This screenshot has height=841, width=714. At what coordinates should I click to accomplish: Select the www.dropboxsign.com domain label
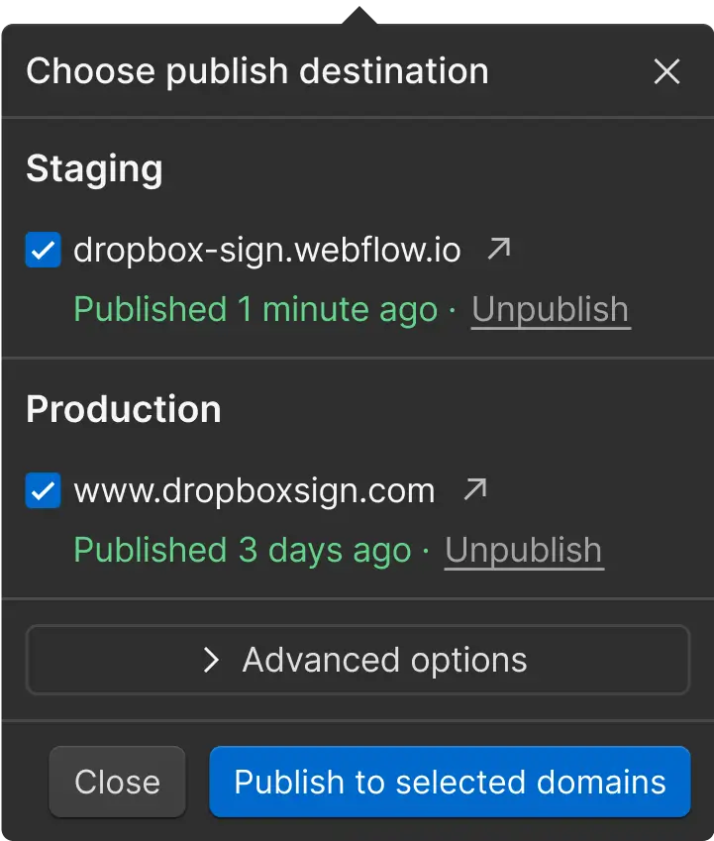click(x=255, y=491)
